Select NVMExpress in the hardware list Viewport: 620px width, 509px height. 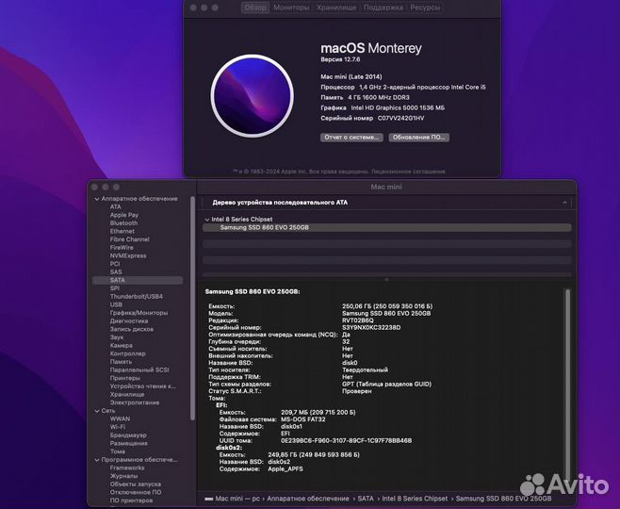click(x=128, y=255)
